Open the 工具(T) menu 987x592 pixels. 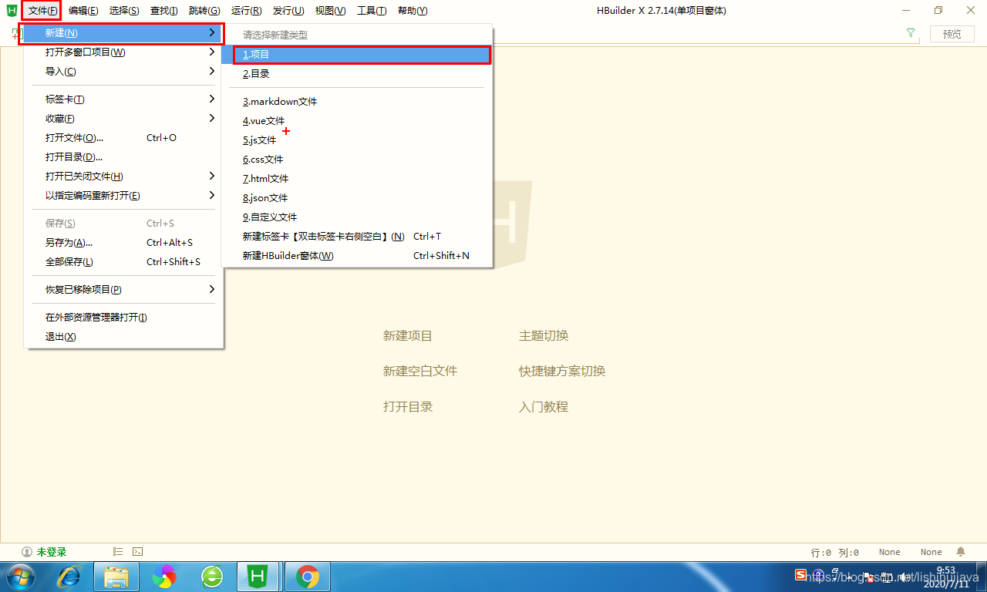click(x=372, y=11)
